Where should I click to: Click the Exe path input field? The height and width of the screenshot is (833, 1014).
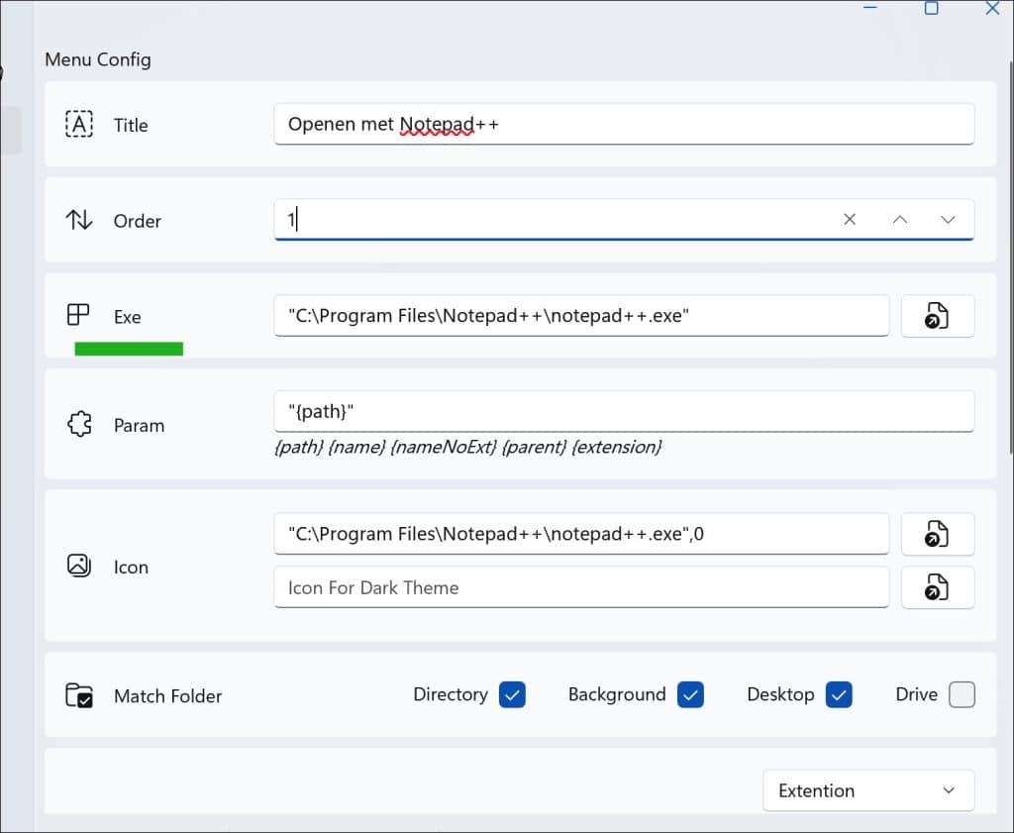coord(581,317)
